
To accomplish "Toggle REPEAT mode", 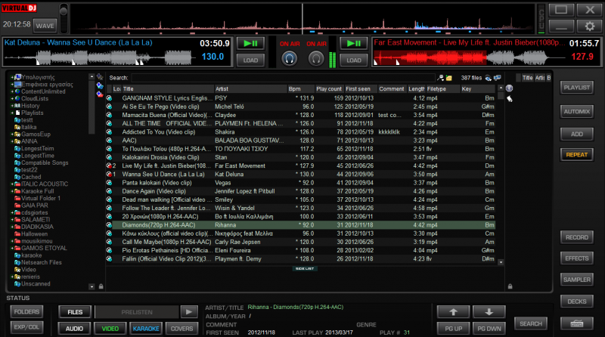I will [x=577, y=155].
